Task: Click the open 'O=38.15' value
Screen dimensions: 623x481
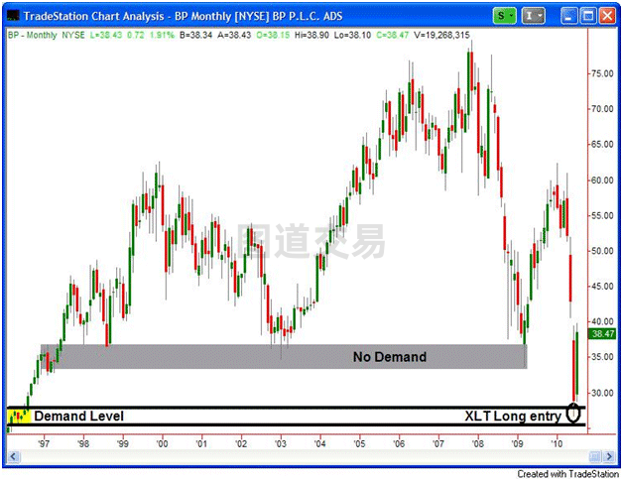Action: pyautogui.click(x=273, y=35)
